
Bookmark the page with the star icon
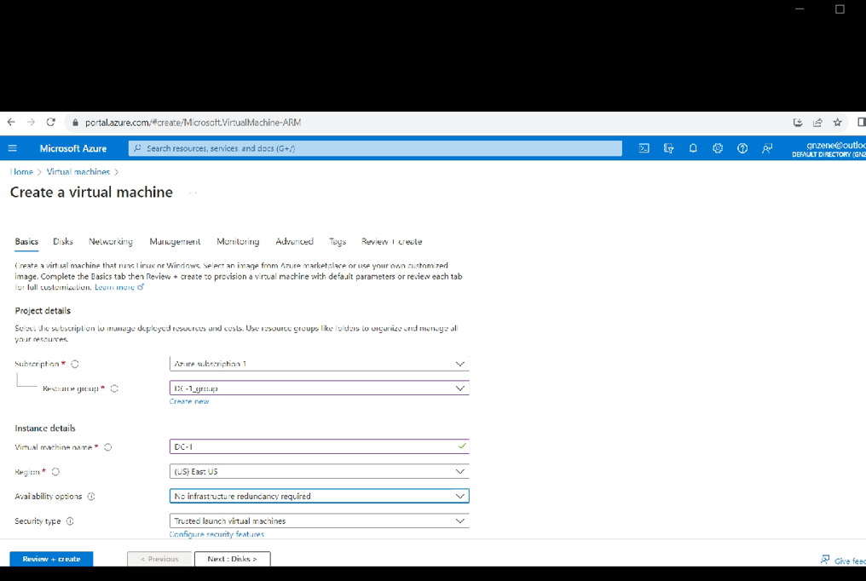point(838,122)
